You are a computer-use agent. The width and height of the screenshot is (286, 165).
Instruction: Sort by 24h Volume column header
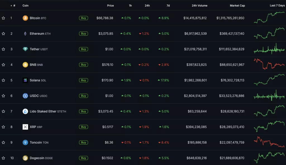(199, 6)
